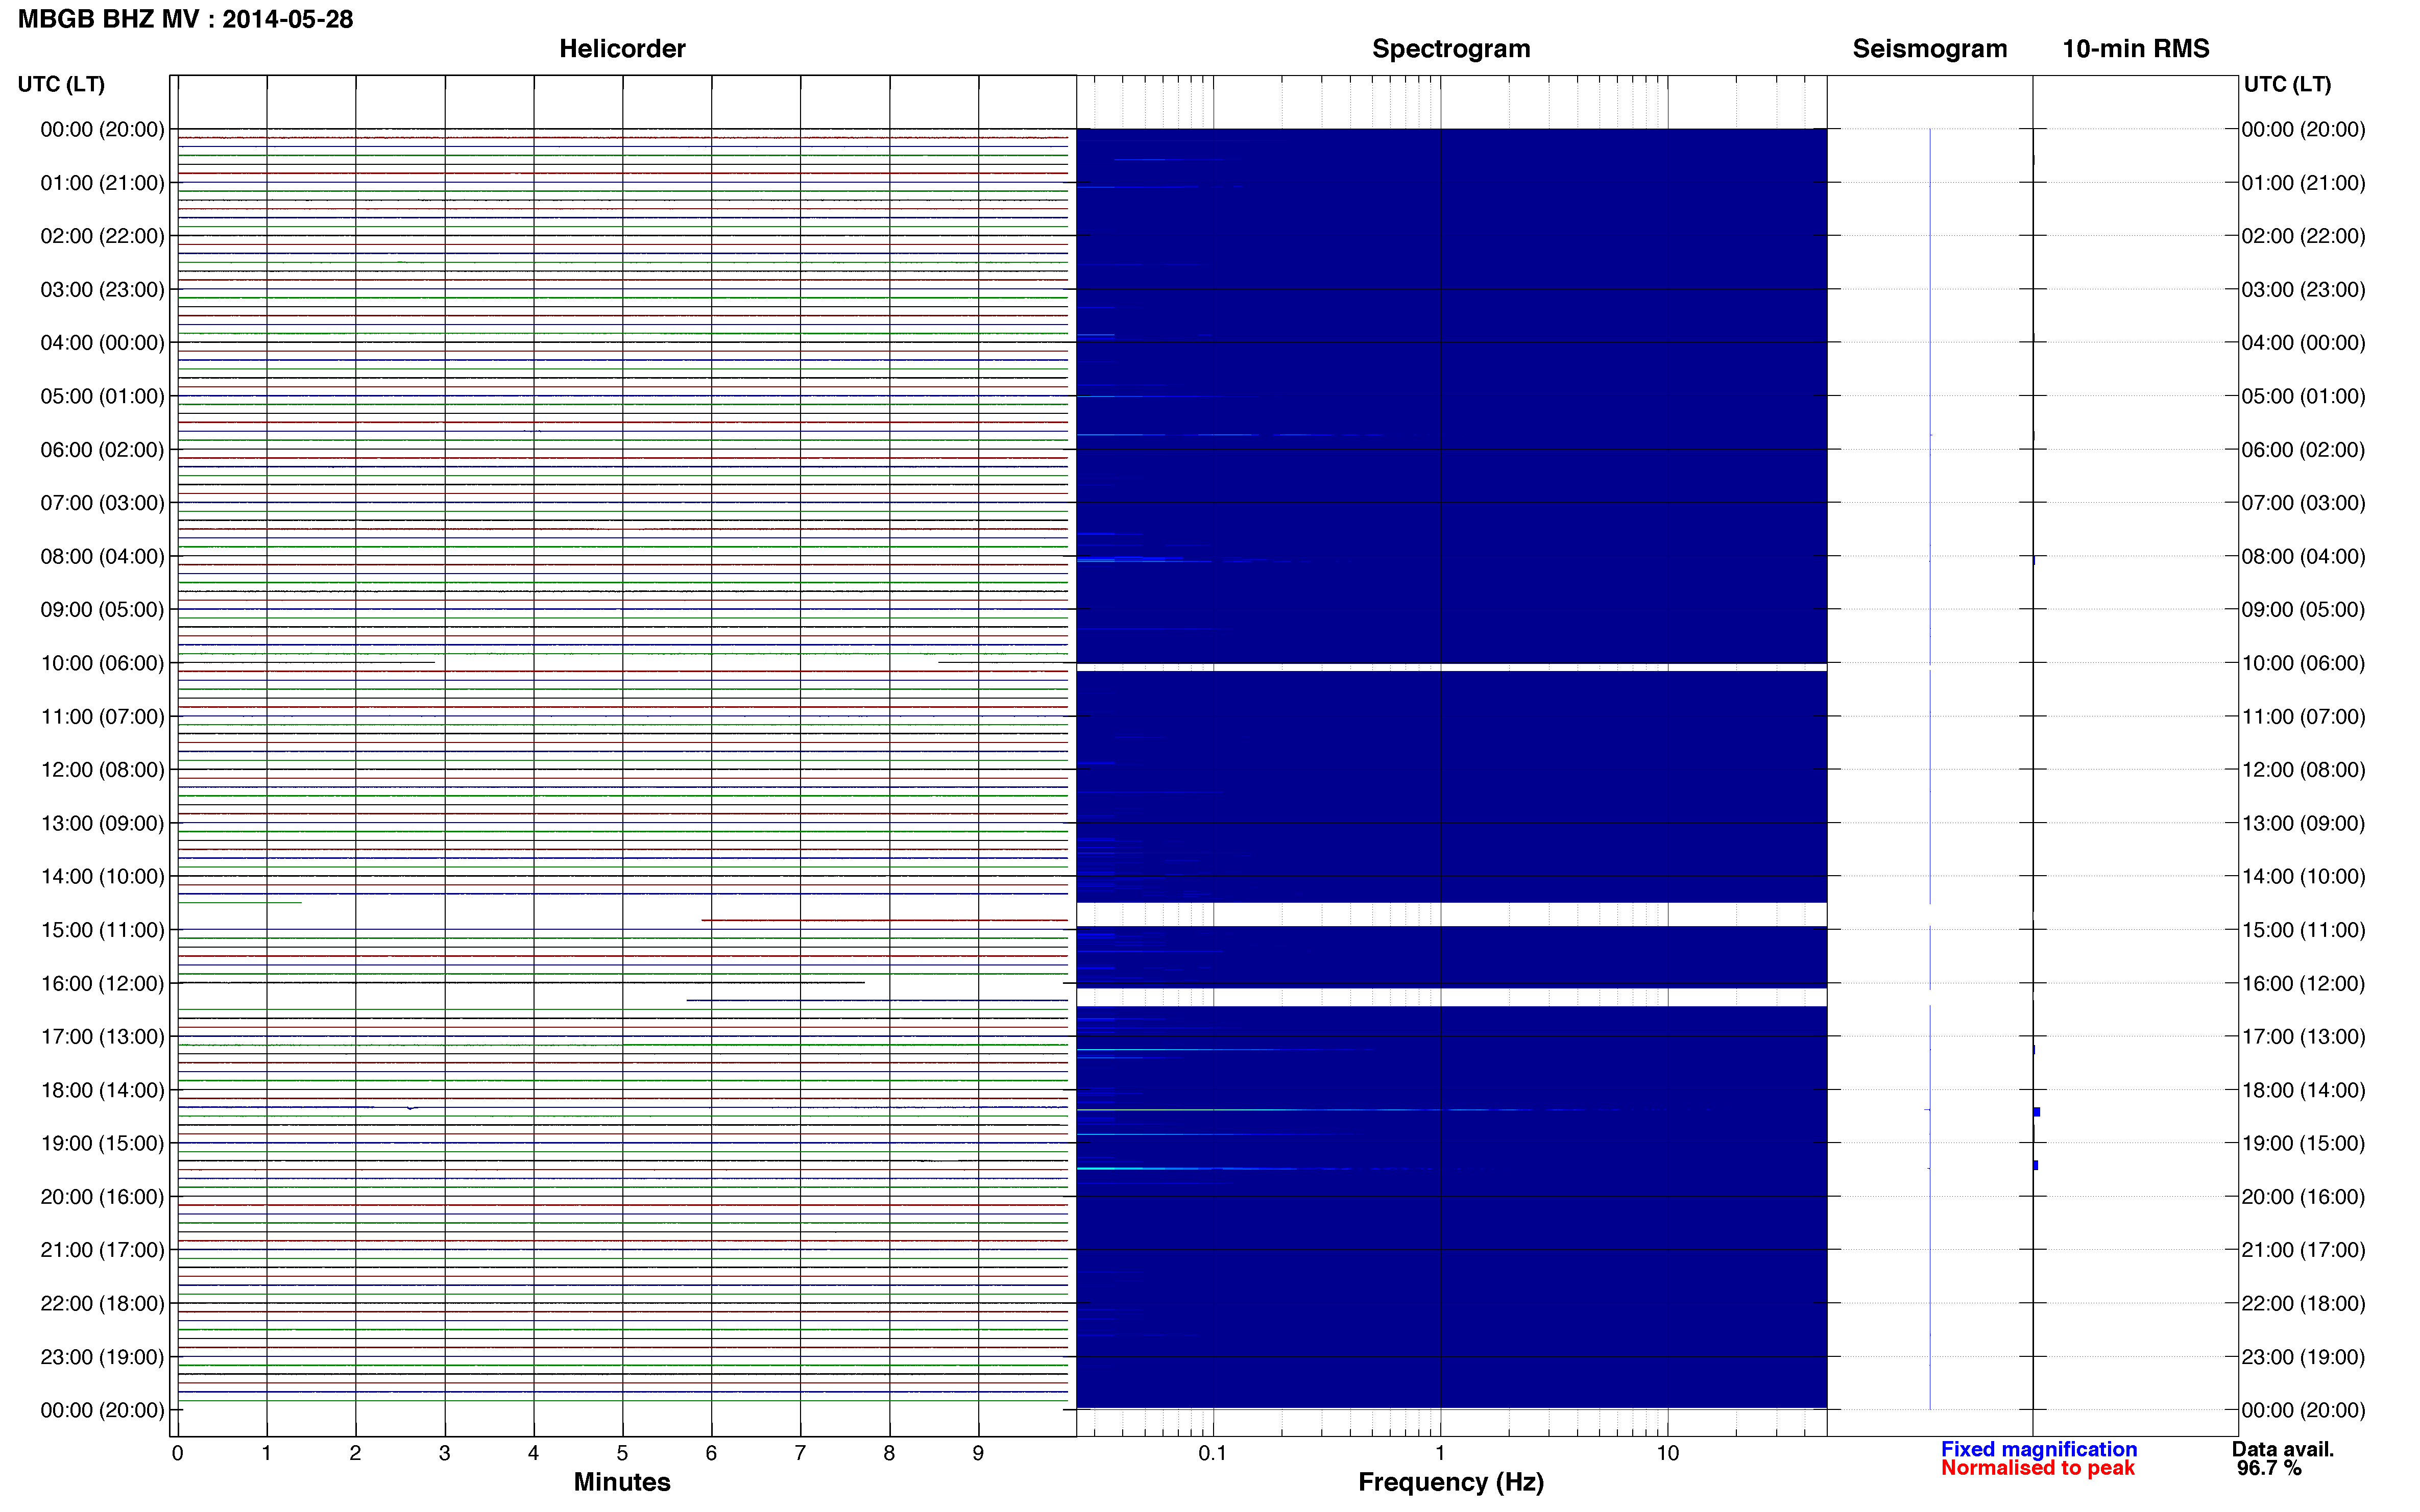
Task: Click the left '10:00 (06:00)' time label
Action: tap(102, 663)
